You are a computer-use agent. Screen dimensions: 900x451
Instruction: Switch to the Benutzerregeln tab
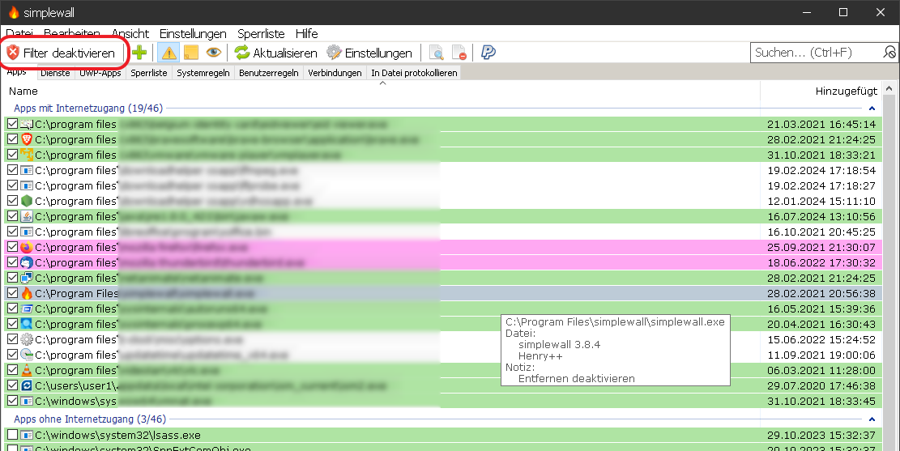[269, 73]
